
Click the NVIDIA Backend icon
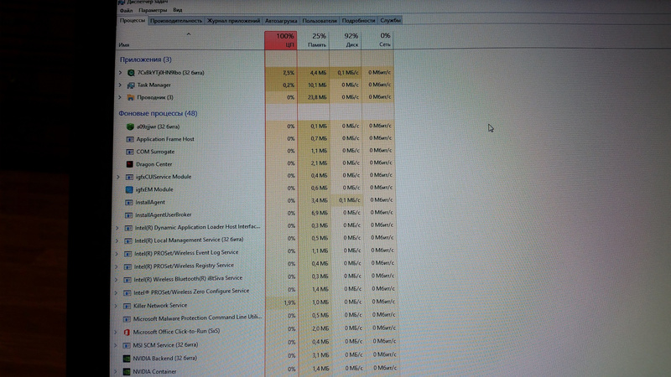coord(127,359)
